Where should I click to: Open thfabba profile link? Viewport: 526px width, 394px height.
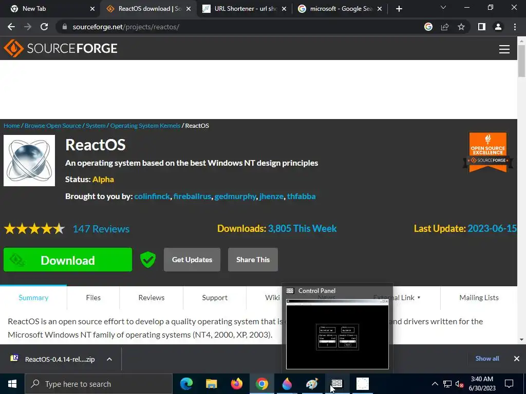(x=301, y=196)
